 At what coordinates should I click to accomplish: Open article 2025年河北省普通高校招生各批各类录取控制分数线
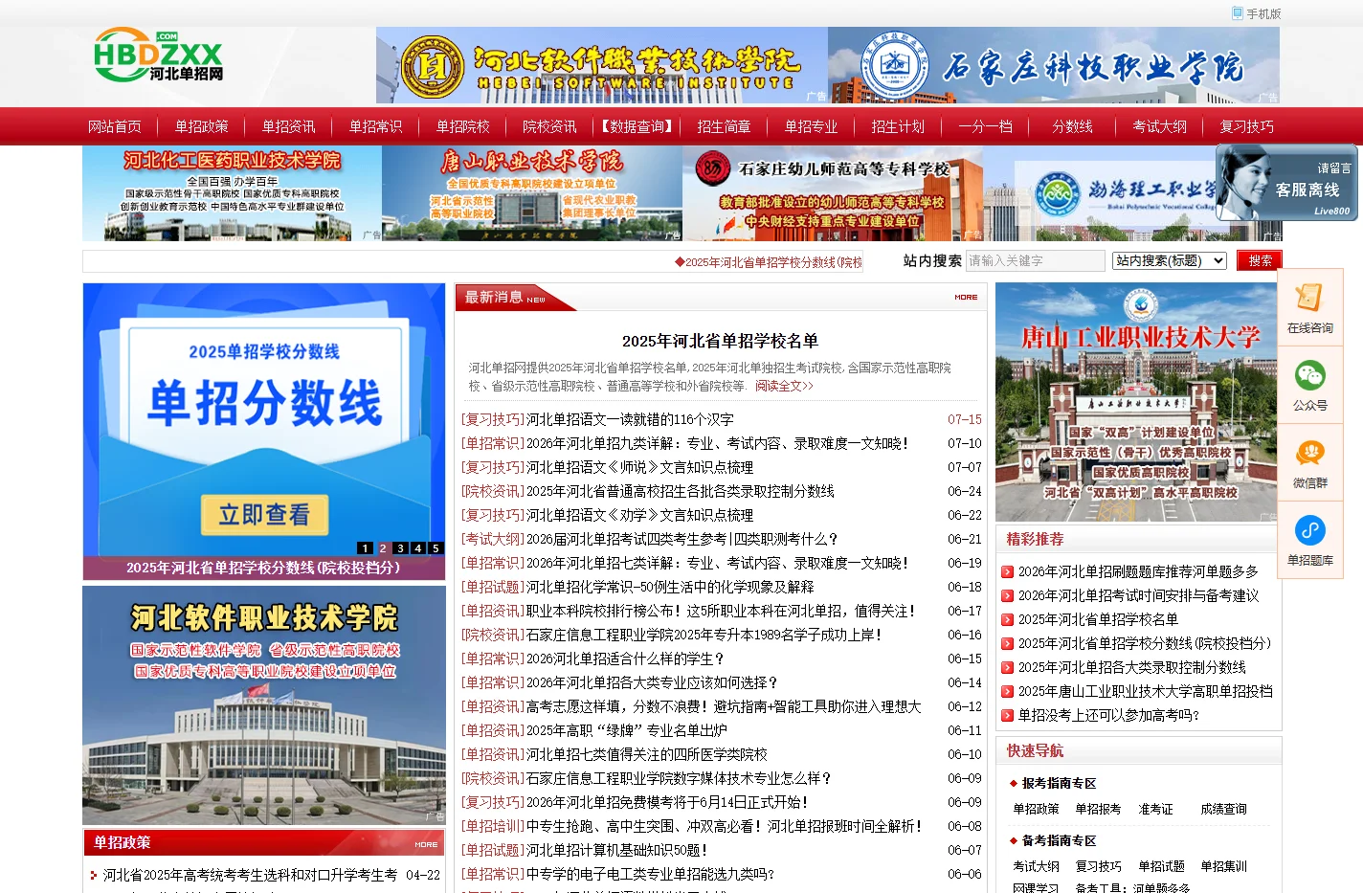[681, 491]
